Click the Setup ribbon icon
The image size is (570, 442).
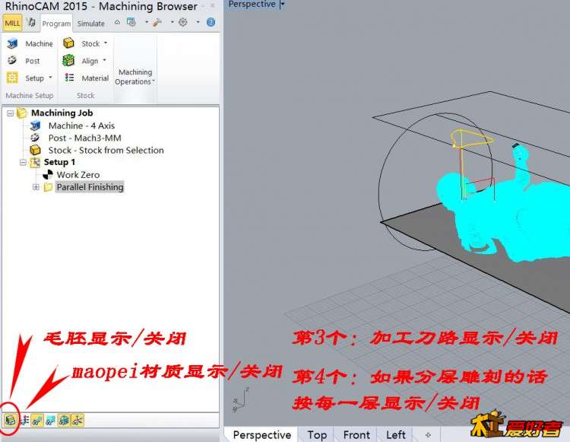point(12,78)
